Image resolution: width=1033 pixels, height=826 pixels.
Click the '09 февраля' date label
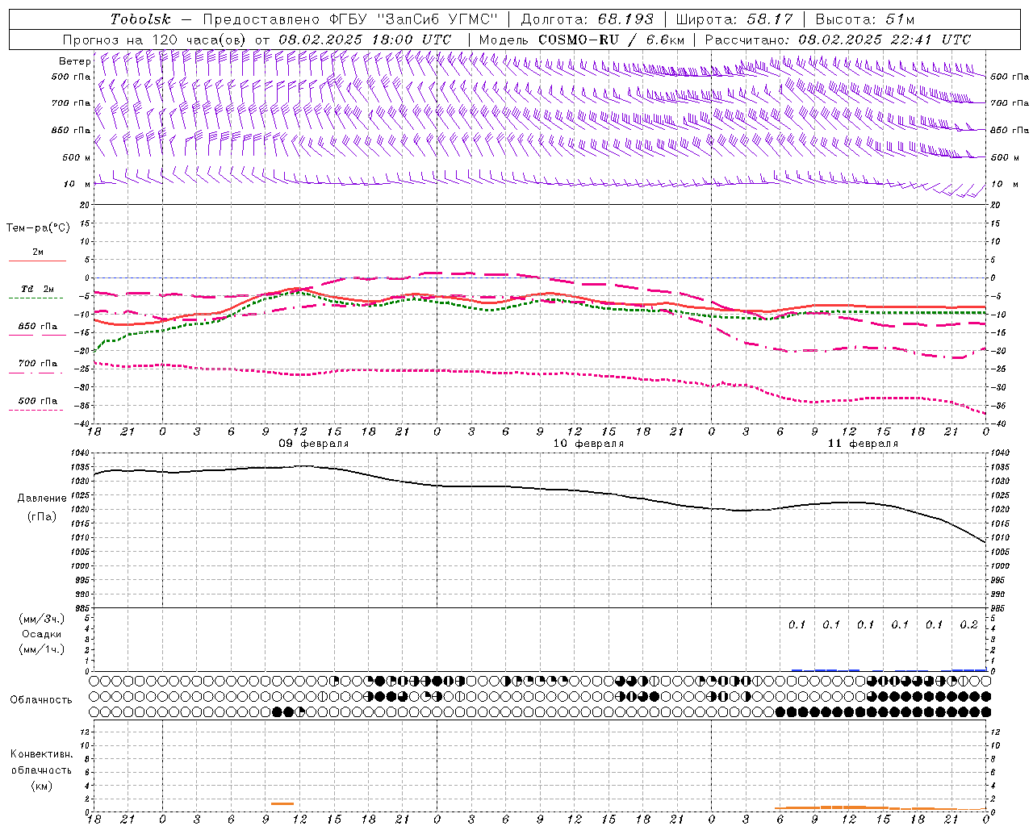click(314, 444)
